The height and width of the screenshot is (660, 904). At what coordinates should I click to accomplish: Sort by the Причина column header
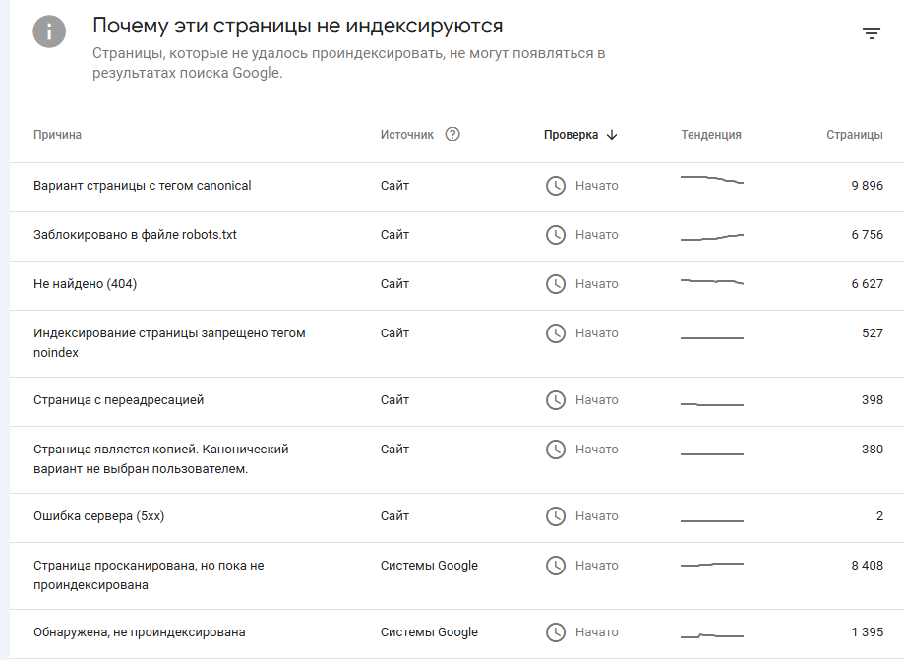pos(57,135)
